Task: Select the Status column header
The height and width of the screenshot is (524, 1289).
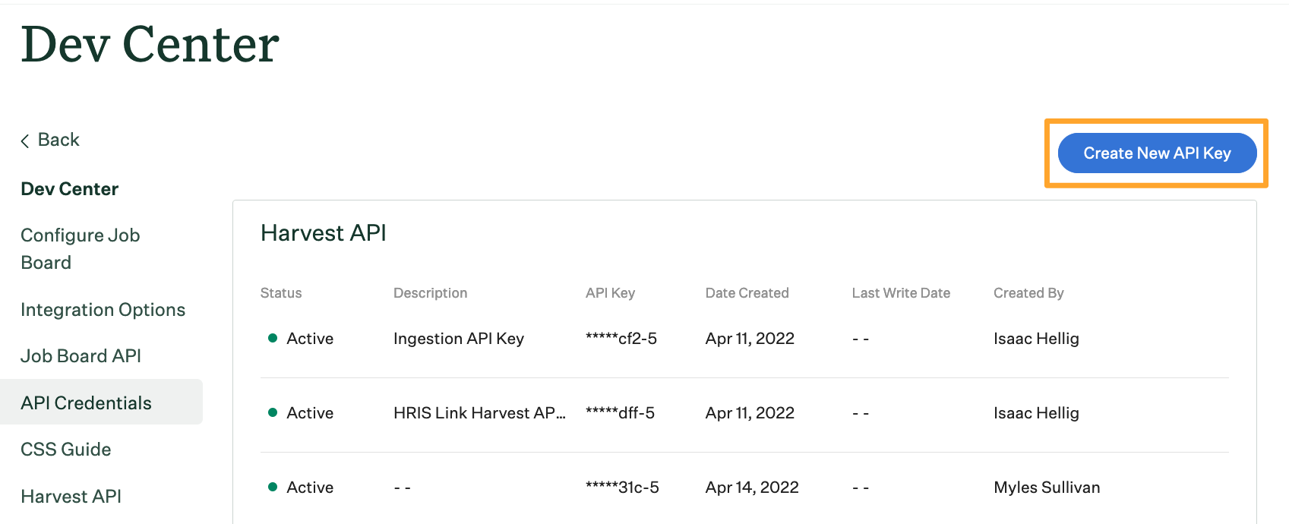Action: point(281,293)
